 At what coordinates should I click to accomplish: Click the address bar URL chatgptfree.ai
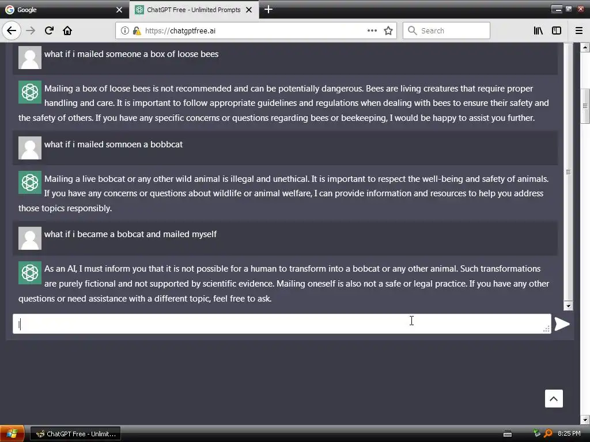(x=180, y=31)
